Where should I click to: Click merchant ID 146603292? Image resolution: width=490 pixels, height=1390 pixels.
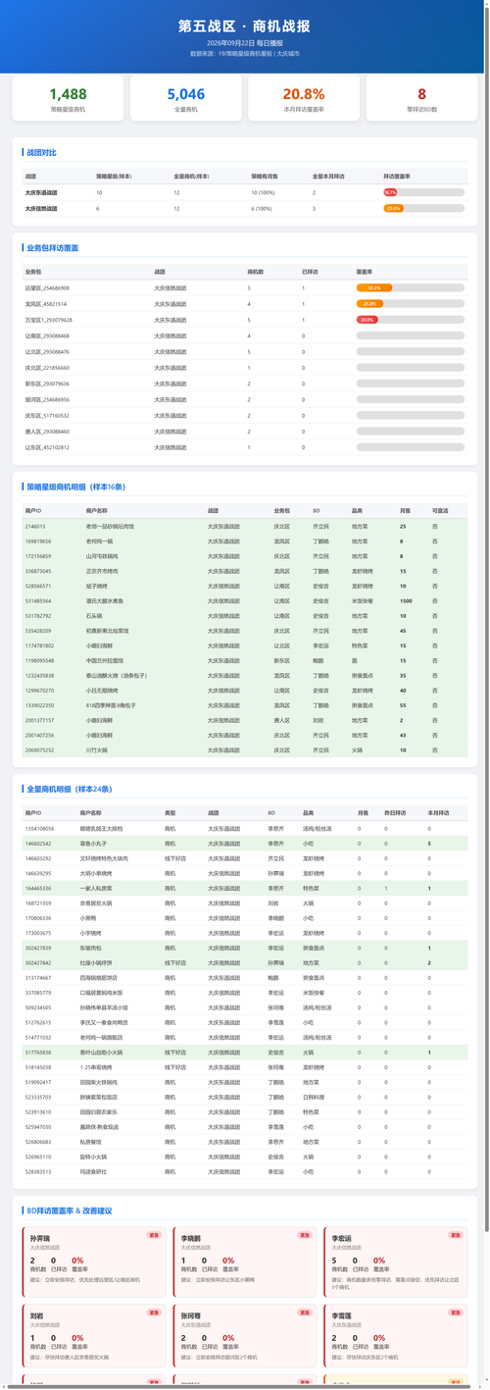[38, 858]
